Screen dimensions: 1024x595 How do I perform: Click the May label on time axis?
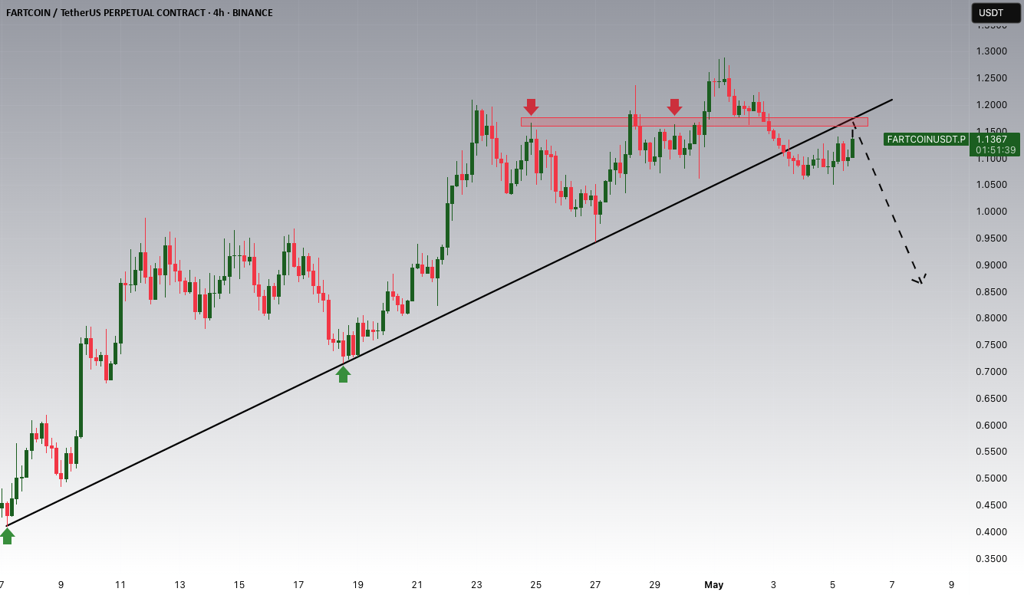pyautogui.click(x=713, y=584)
